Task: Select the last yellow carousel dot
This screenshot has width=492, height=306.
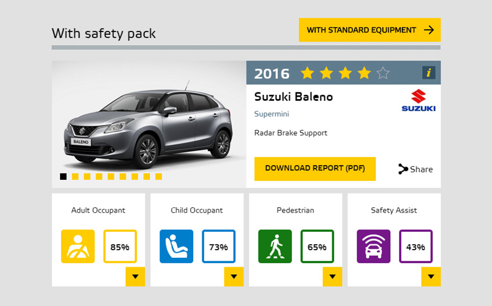Action: click(158, 177)
